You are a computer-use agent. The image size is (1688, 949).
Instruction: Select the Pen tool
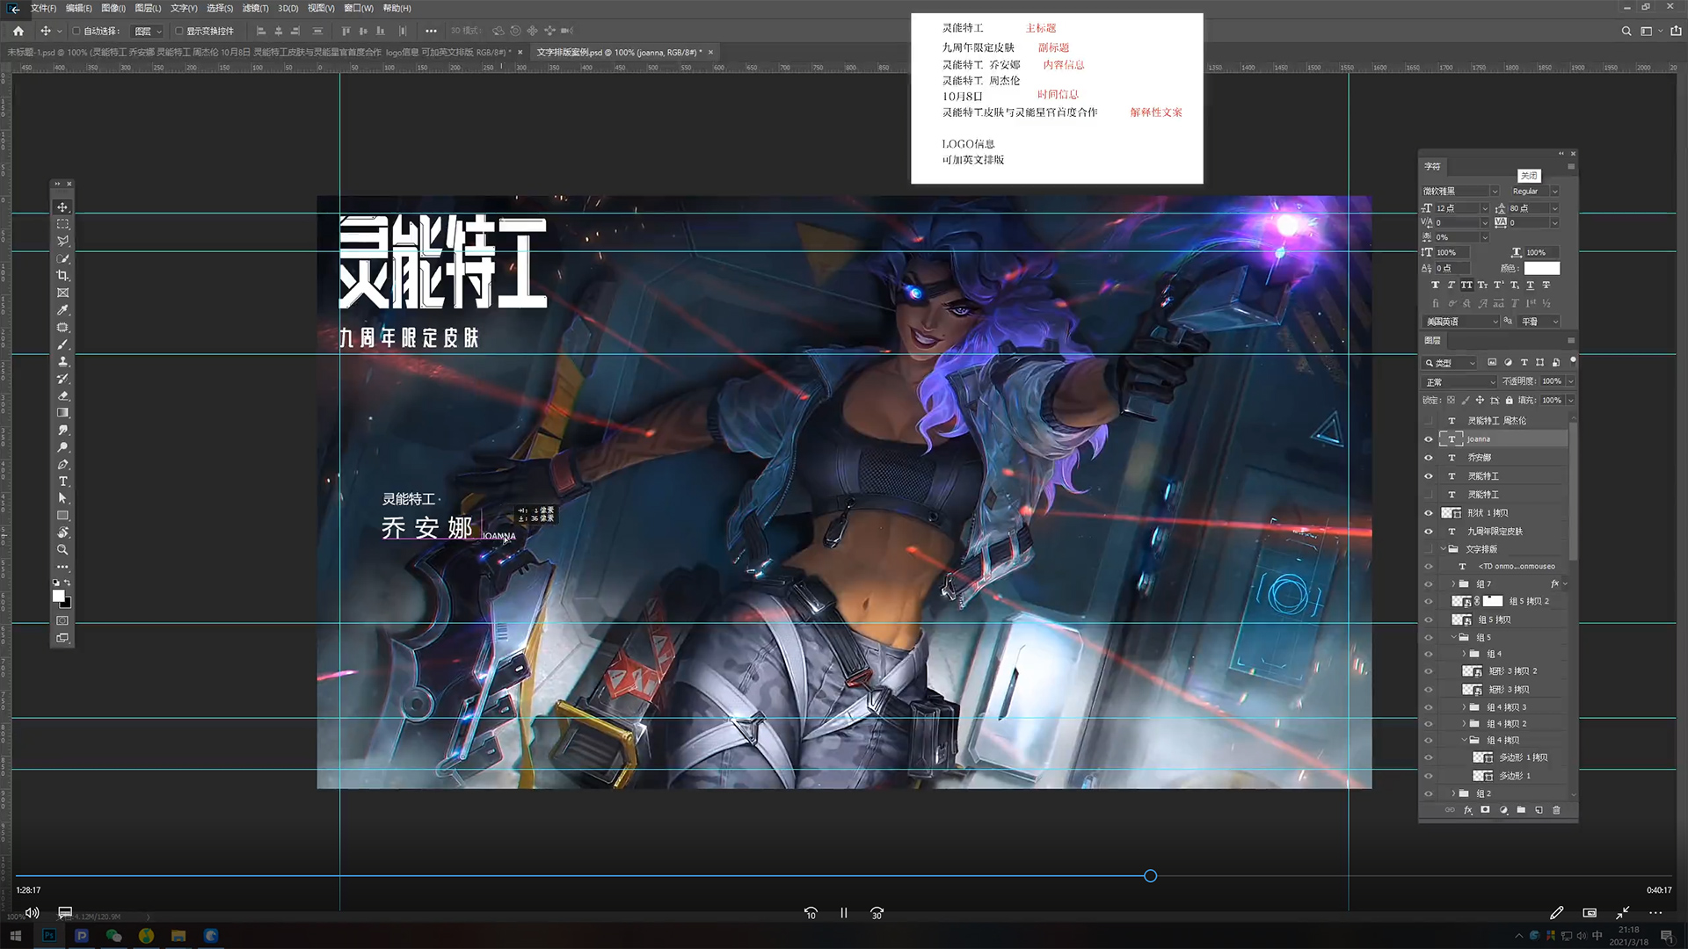62,464
